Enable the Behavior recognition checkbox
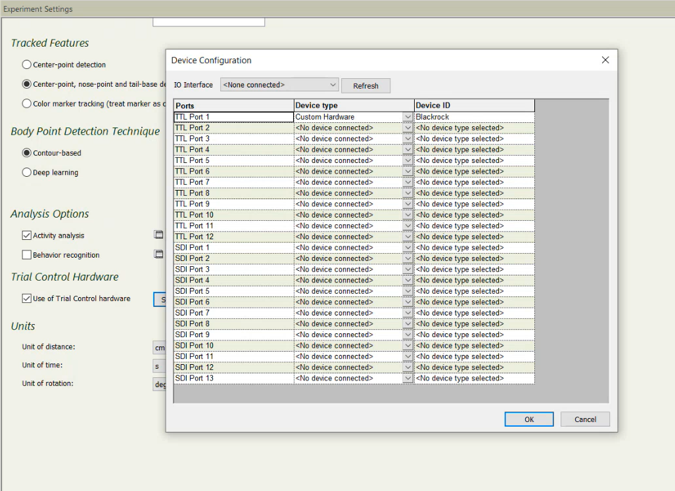 click(x=27, y=255)
